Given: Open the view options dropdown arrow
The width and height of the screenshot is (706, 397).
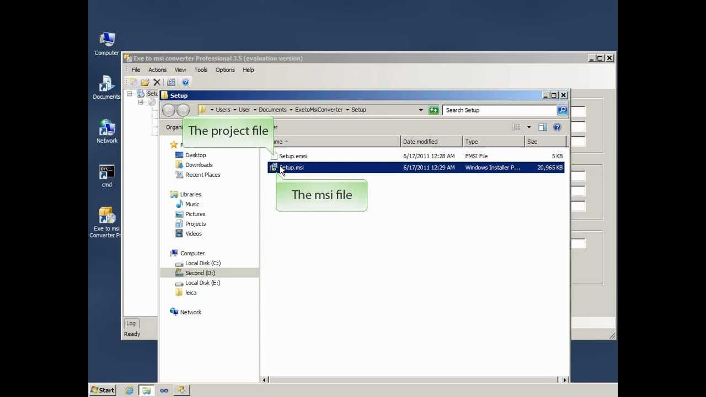Looking at the screenshot, I should [x=529, y=127].
